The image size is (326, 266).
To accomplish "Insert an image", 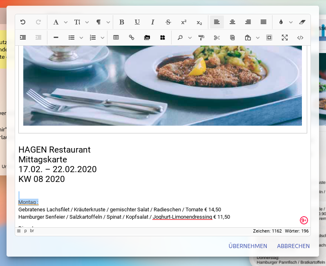I will 147,38.
